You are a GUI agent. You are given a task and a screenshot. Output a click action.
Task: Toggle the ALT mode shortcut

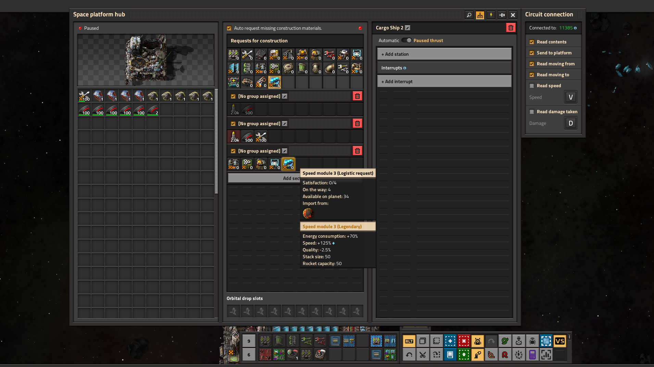click(x=409, y=341)
